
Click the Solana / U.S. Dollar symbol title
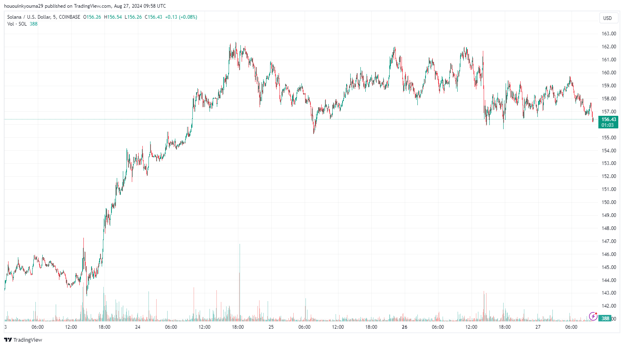(x=44, y=17)
